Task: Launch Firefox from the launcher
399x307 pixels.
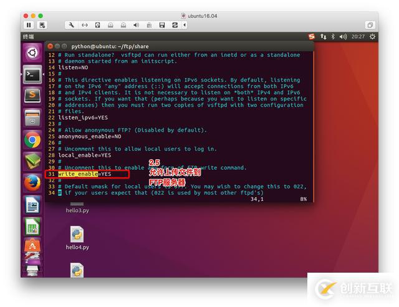Action: [x=32, y=183]
